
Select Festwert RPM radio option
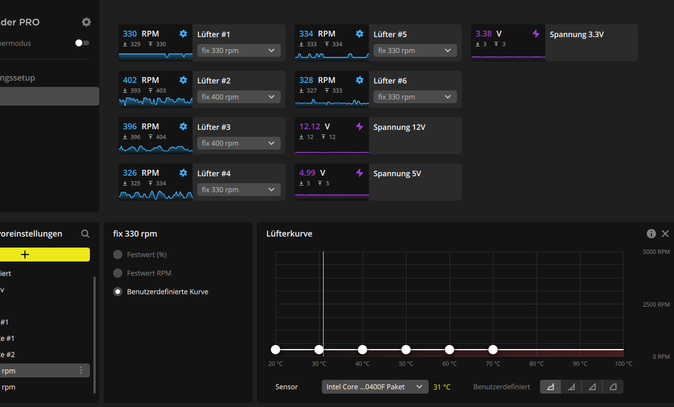(x=118, y=273)
